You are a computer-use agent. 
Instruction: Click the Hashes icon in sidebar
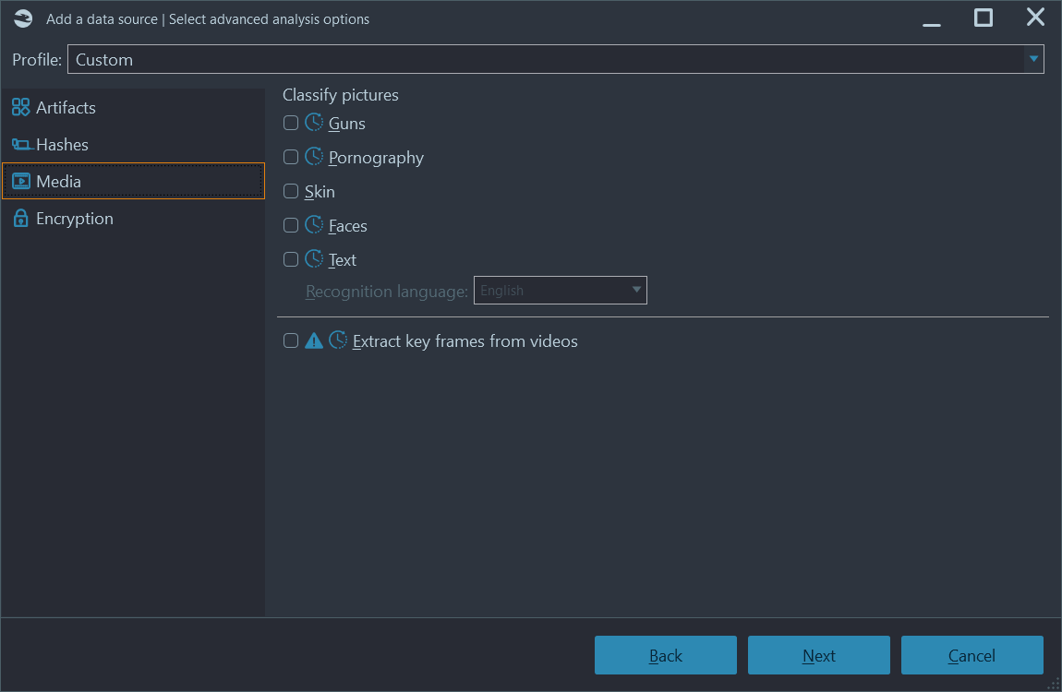coord(21,144)
